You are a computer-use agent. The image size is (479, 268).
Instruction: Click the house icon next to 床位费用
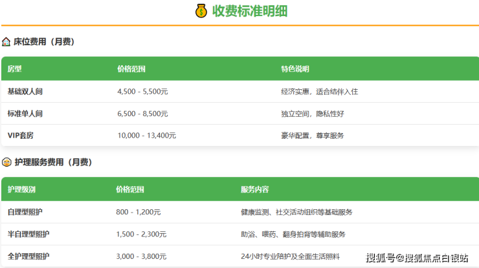point(6,42)
